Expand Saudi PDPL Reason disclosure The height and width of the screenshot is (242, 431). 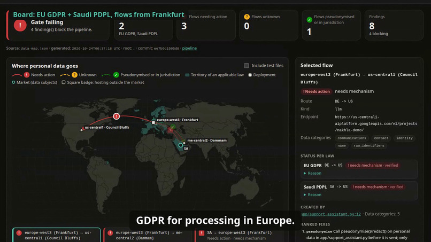[x=312, y=194]
